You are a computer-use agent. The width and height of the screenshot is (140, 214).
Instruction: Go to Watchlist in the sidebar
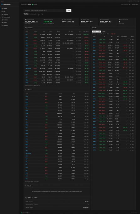click(9, 14)
